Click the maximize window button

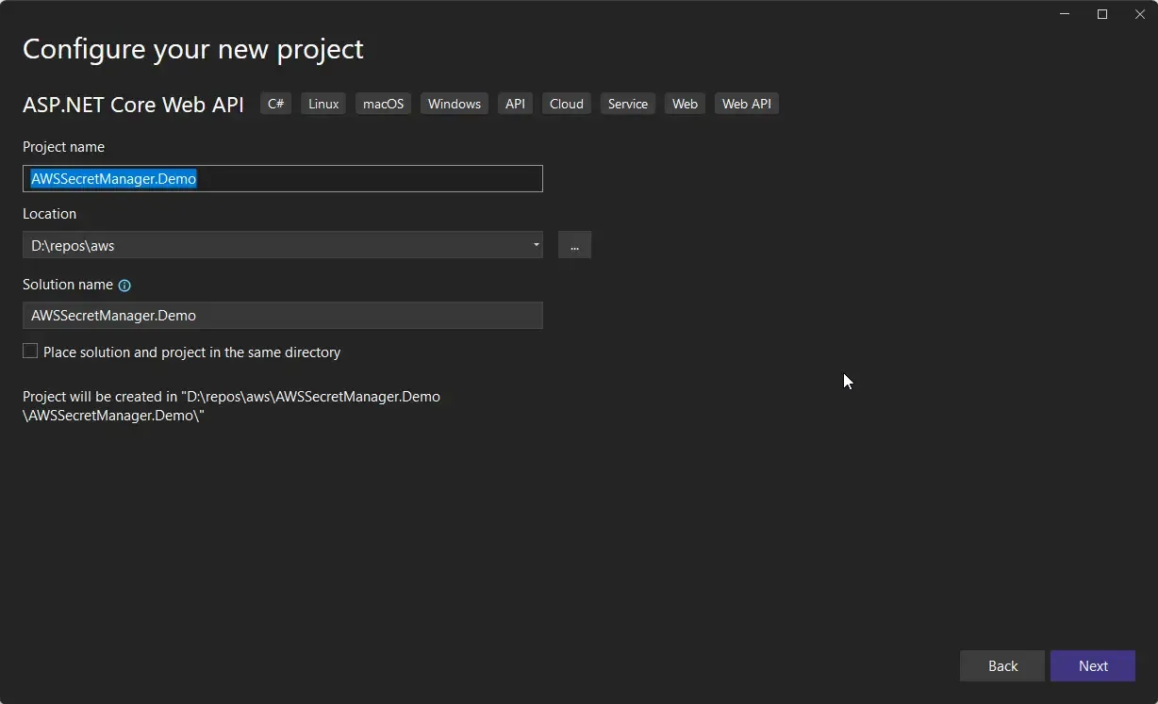1101,14
